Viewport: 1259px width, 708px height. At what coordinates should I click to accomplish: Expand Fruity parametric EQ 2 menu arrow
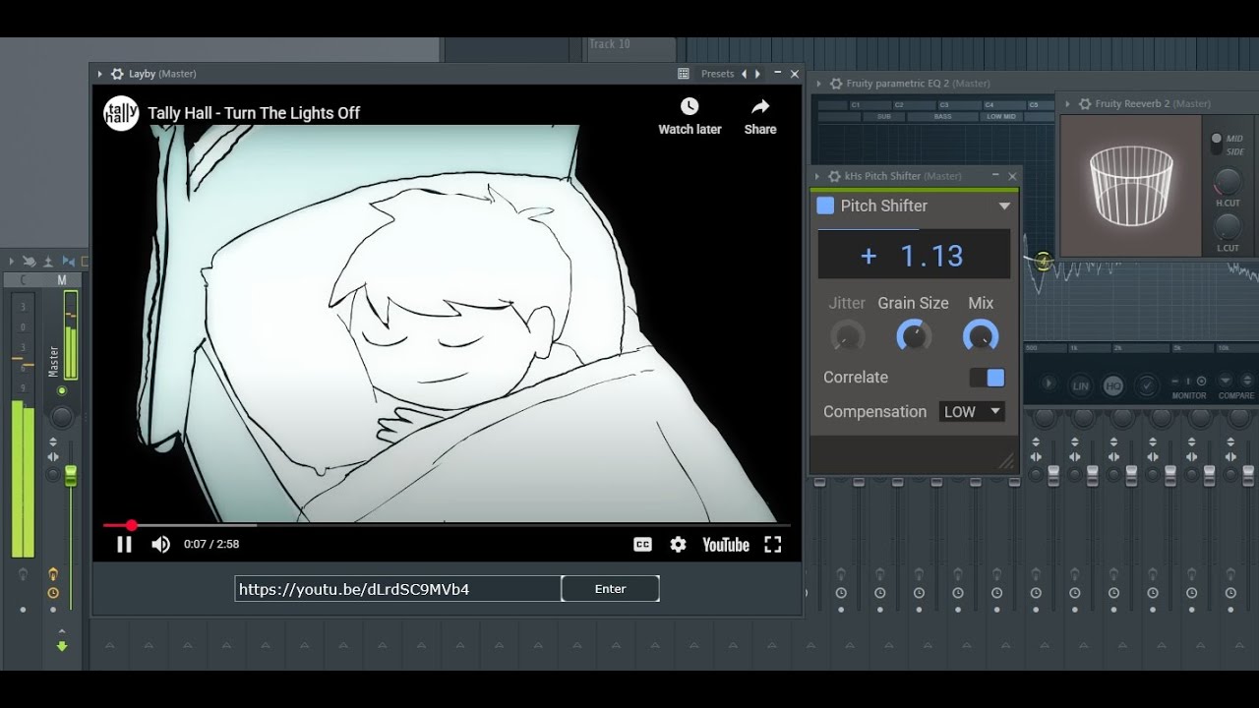[x=819, y=84]
